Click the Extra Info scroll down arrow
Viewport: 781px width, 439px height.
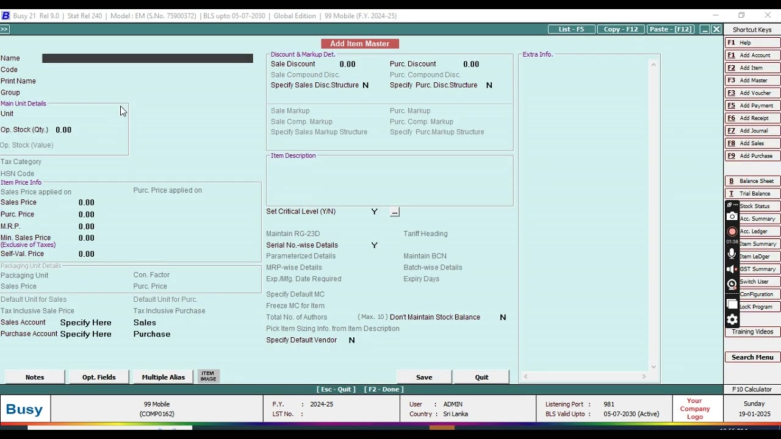653,367
